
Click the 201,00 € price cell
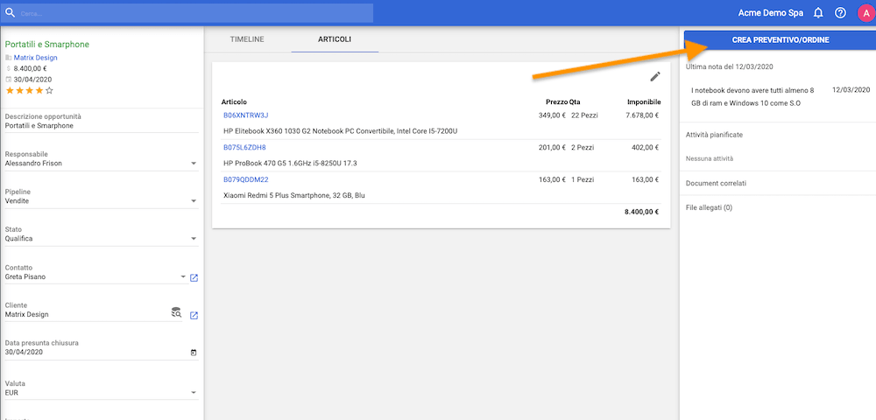(552, 148)
